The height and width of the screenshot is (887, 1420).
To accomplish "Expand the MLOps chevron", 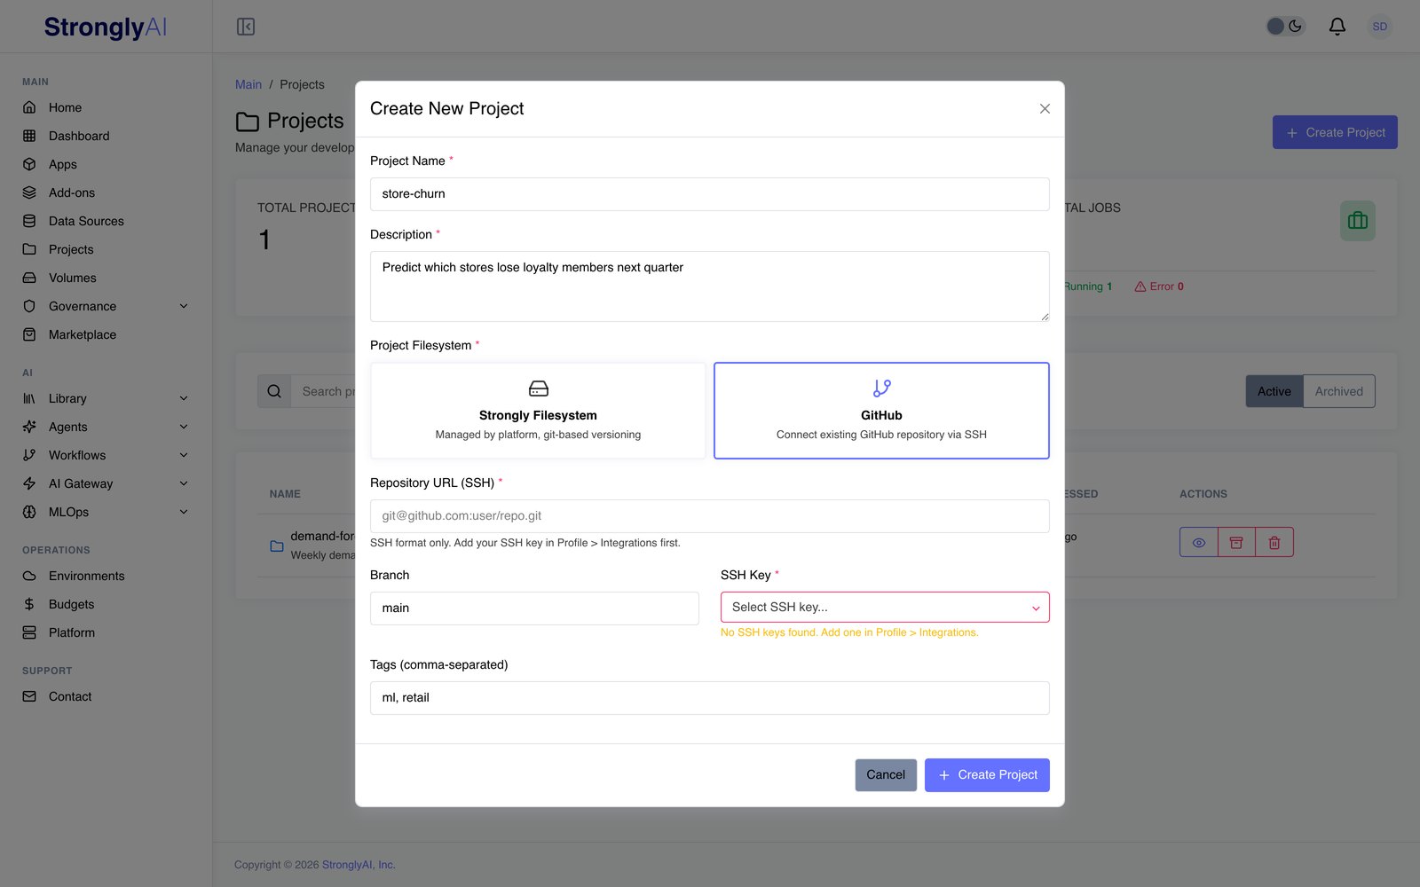I will click(184, 512).
